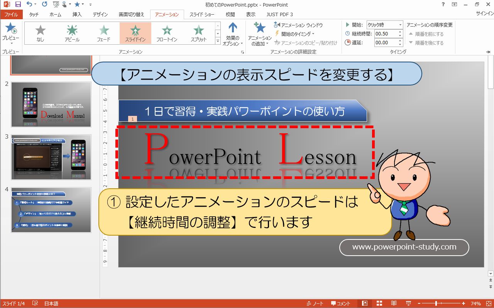This screenshot has width=494, height=308.
Task: Click the Redo icon in quick access toolbar
Action: pos(44,5)
